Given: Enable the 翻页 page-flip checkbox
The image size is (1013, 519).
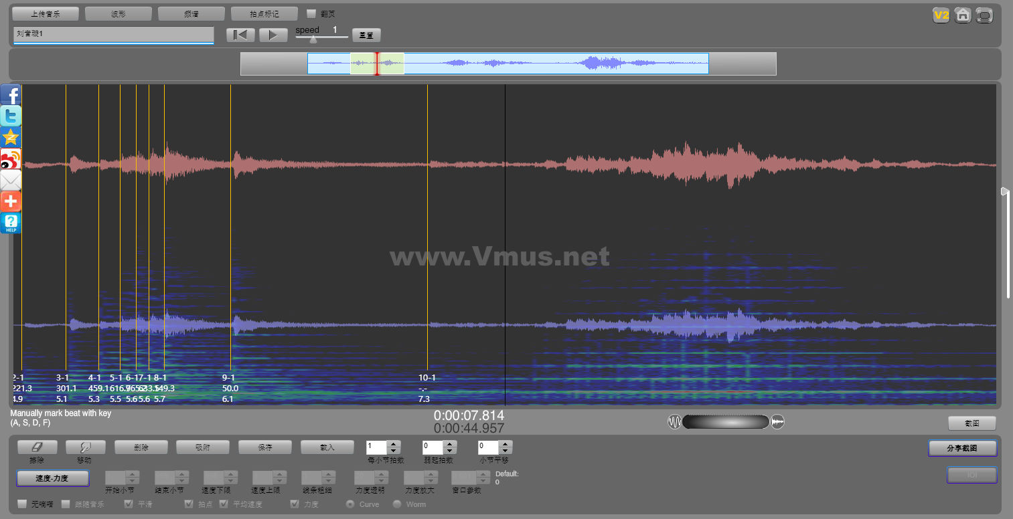Looking at the screenshot, I should (311, 13).
